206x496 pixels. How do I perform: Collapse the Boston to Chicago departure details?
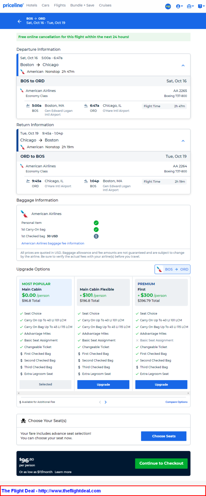coord(183,65)
